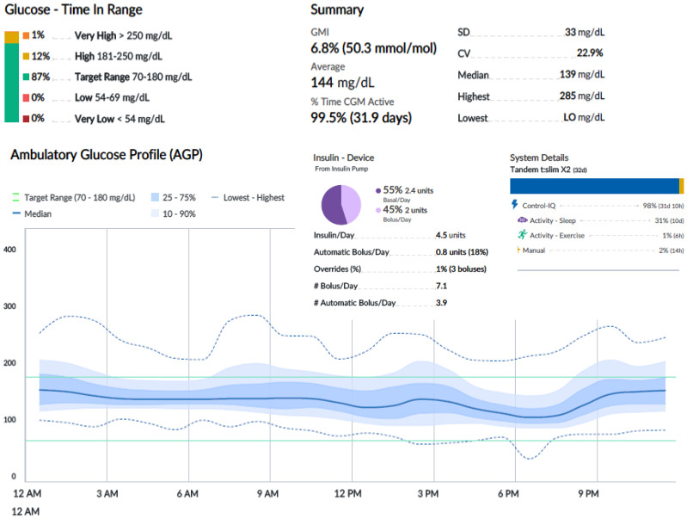Image resolution: width=687 pixels, height=519 pixels.
Task: Click the purple 55% Basal/Day dot
Action: point(378,191)
